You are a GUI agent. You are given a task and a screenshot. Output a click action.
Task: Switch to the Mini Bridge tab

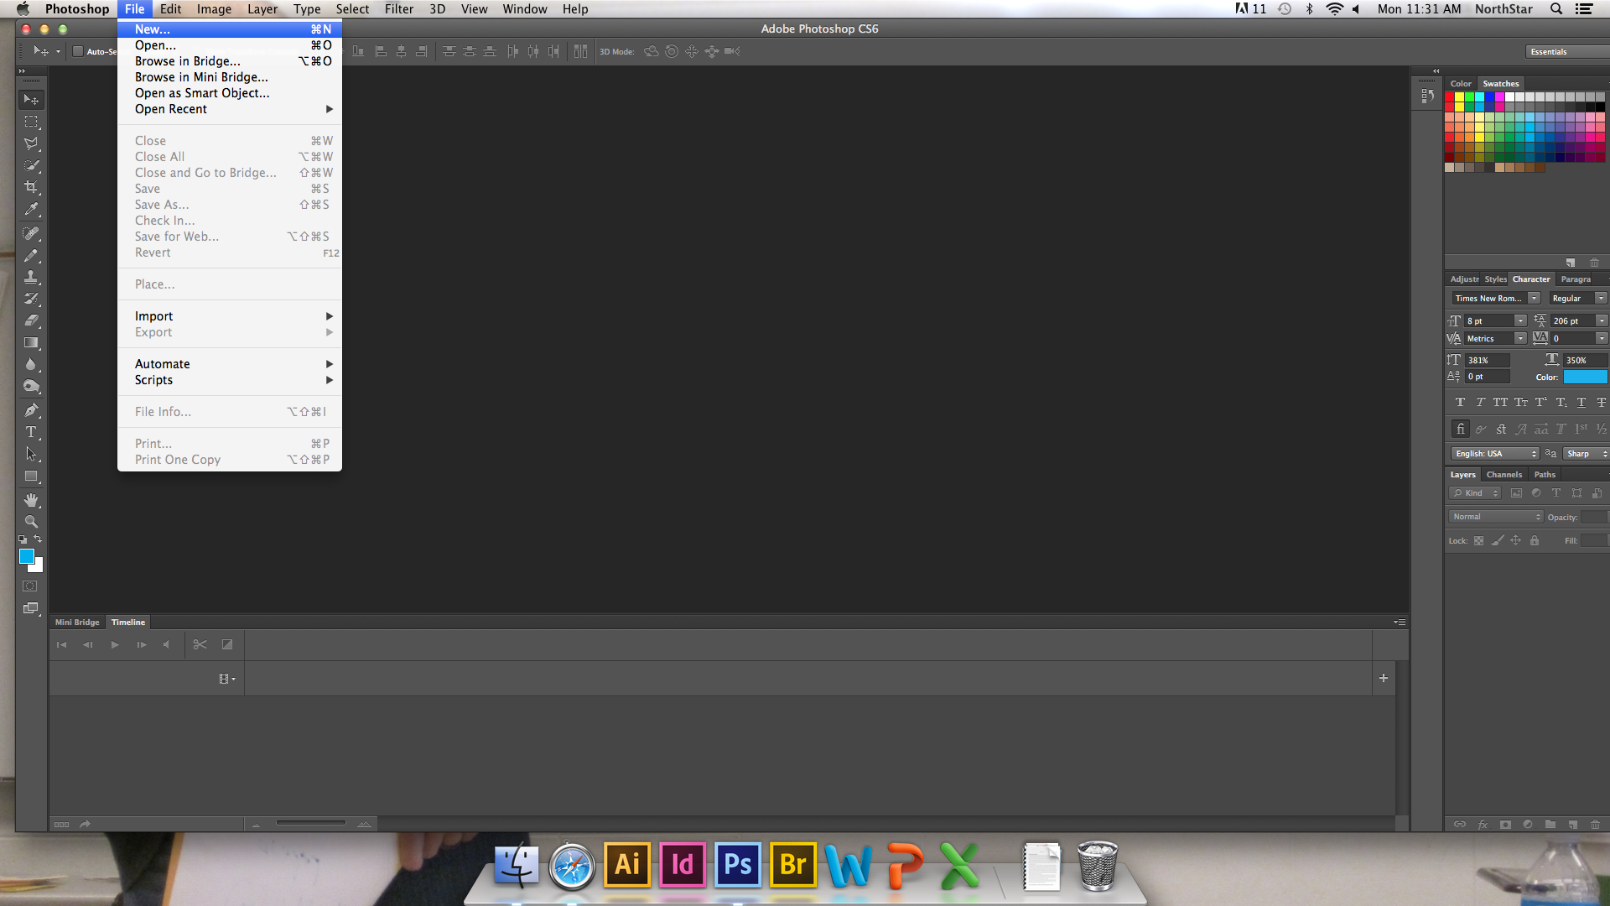pos(77,622)
